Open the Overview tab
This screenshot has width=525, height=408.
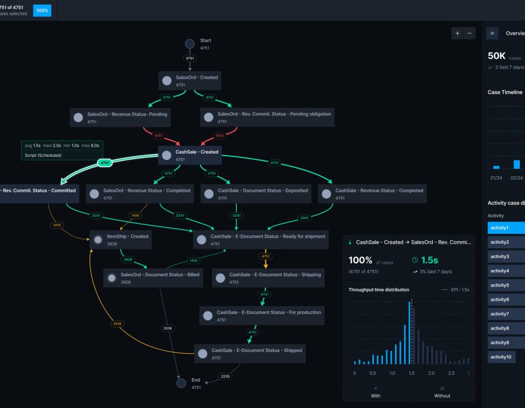click(514, 34)
